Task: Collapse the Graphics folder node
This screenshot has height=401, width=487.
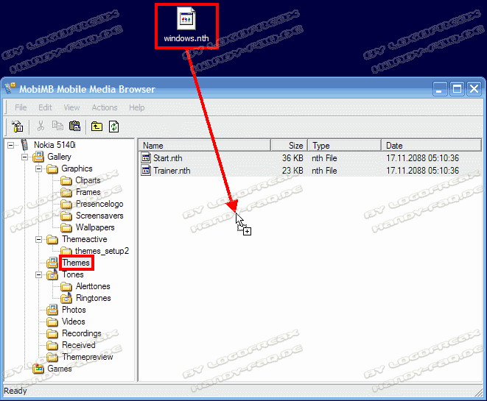Action: coord(38,168)
